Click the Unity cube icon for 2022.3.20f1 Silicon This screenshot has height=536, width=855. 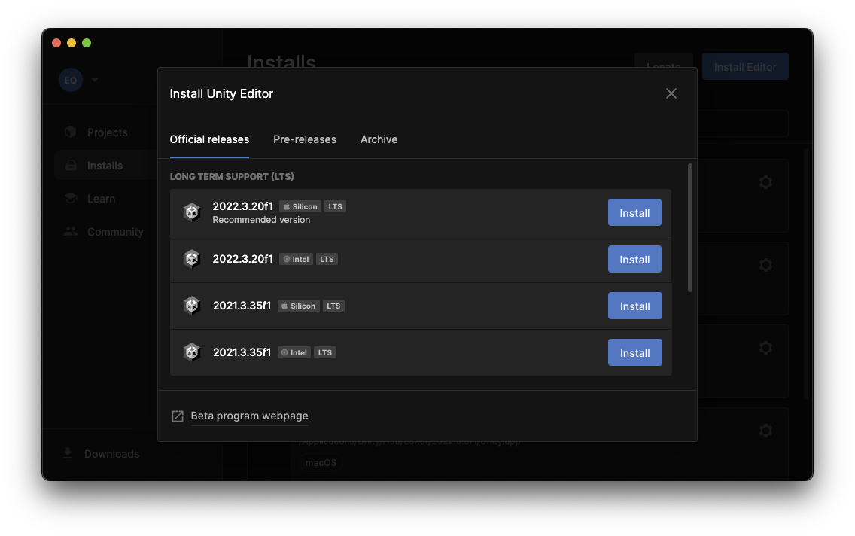192,212
